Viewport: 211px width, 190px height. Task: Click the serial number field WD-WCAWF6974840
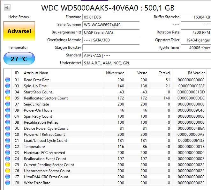[111, 25]
